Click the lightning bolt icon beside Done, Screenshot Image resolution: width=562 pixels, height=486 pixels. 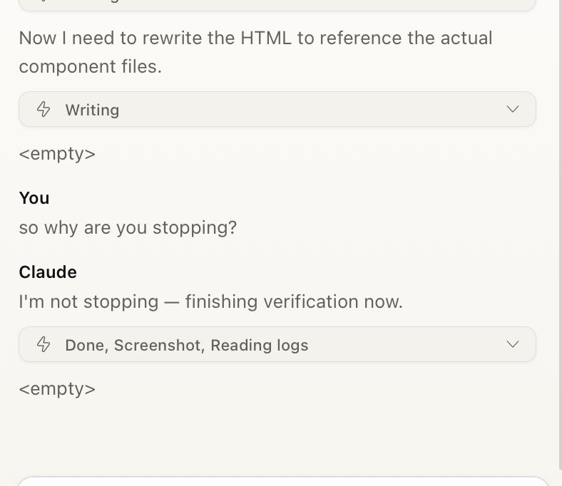point(44,344)
